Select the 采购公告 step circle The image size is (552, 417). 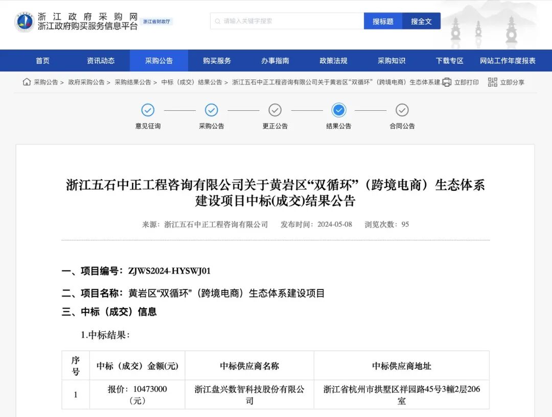(211, 110)
